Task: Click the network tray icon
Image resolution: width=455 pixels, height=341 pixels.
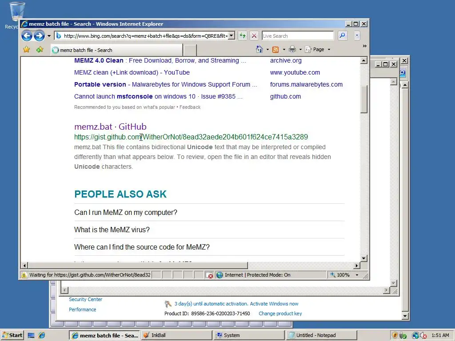Action: click(415, 336)
